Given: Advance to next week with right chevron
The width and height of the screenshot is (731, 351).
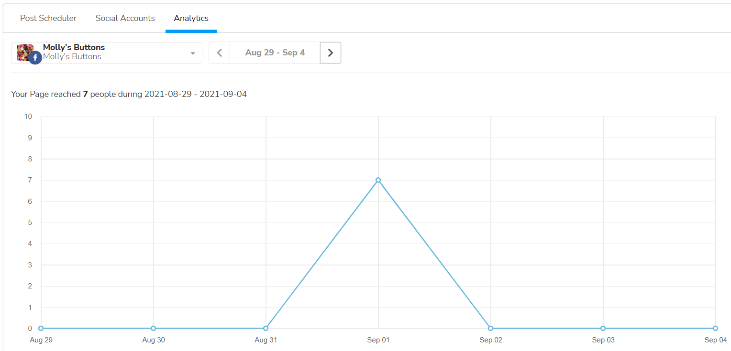Looking at the screenshot, I should pos(330,53).
